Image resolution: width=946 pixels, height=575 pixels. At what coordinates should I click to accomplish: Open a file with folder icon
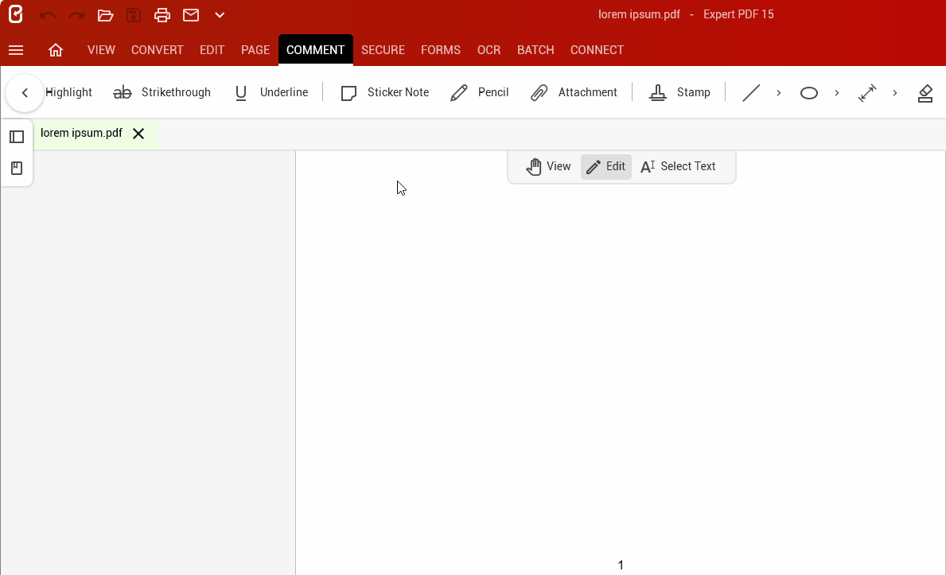(x=106, y=15)
